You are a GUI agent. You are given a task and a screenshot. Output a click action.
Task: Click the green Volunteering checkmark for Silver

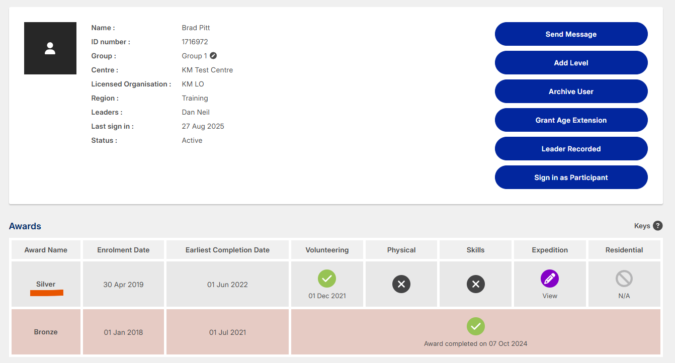[x=327, y=279]
